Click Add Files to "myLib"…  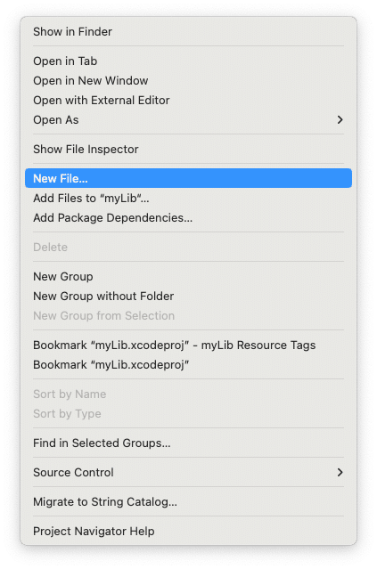pos(188,199)
